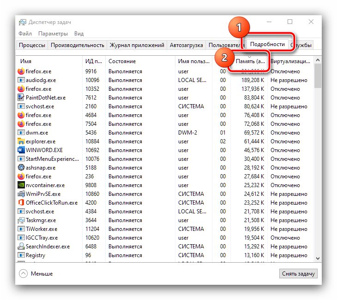This screenshot has width=337, height=300.
Task: Select the nvcontainer.exe process name
Action: tap(45, 185)
